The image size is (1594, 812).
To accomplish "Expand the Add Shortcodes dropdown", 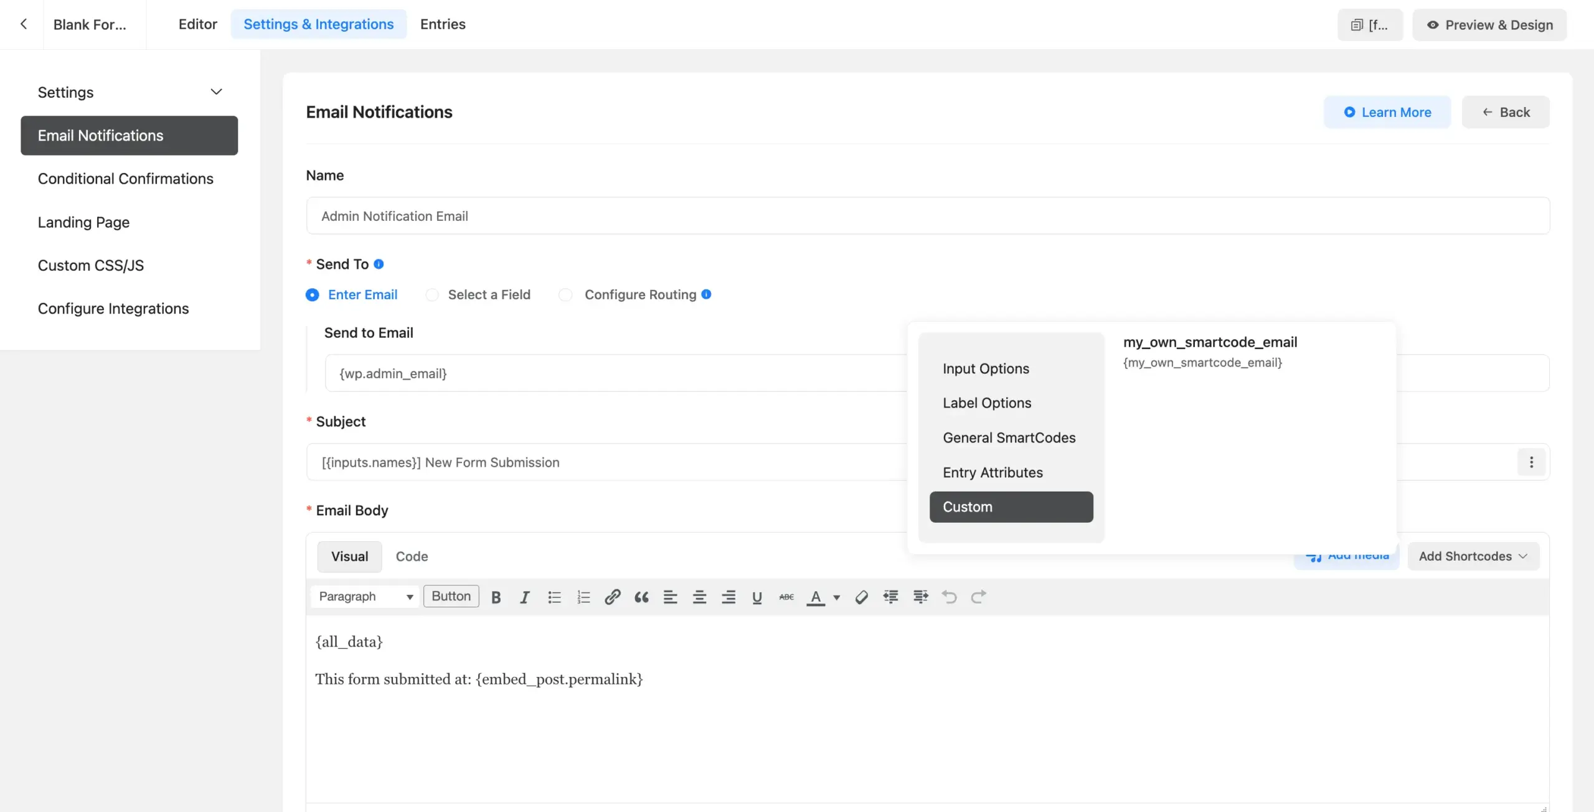I will coord(1473,556).
